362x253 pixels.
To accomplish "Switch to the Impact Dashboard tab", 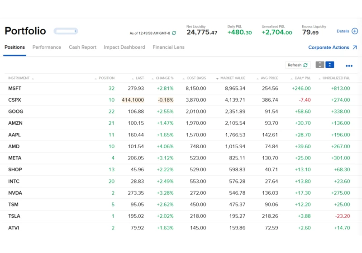I will coord(124,47).
